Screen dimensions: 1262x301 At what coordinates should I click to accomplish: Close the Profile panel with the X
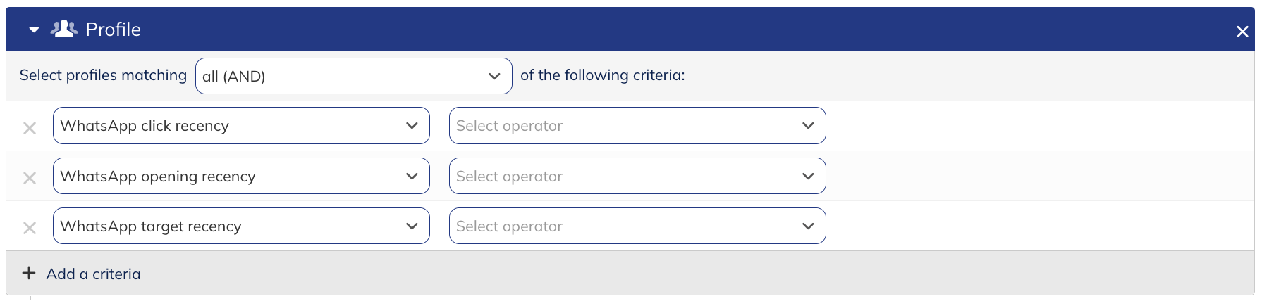pos(1242,32)
